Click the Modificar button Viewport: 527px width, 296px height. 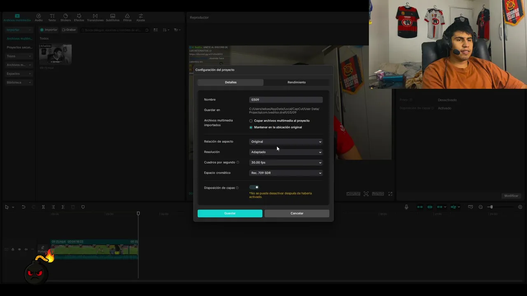pyautogui.click(x=511, y=196)
